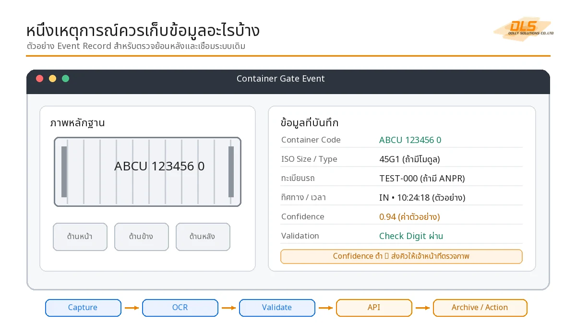Image resolution: width=576 pixels, height=324 pixels.
Task: Click the slide title หนึ่งเหตุการณ์ควรเก็บข้อมูลอะไรบ้าง
Action: coord(143,31)
